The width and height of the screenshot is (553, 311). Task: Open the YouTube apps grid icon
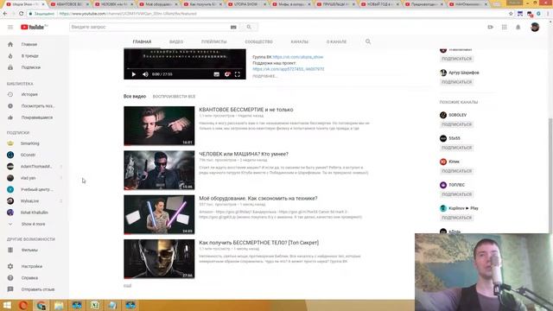tap(505, 27)
